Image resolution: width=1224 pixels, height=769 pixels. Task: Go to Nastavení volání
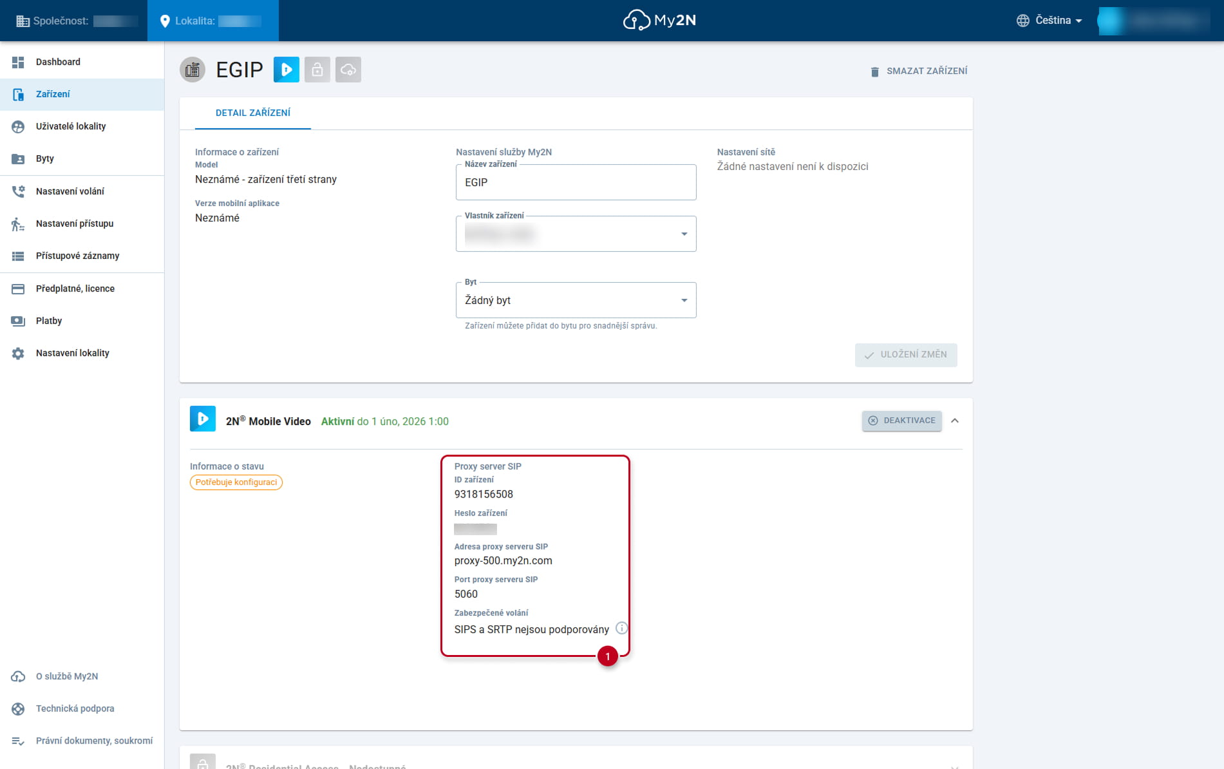(x=82, y=191)
